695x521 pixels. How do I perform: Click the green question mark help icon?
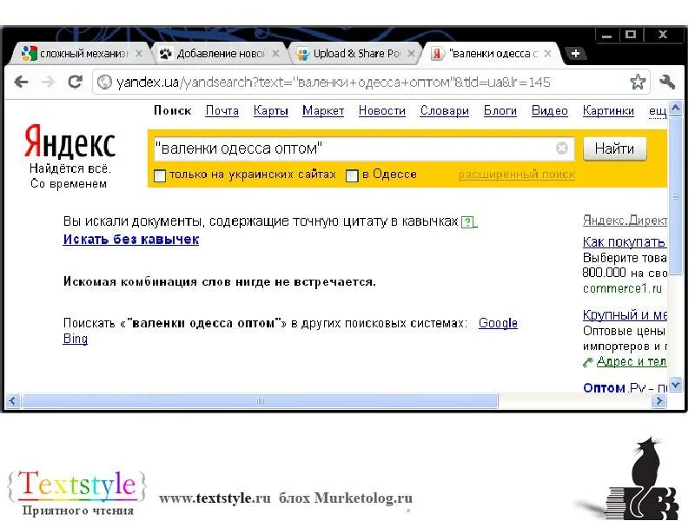pos(467,221)
